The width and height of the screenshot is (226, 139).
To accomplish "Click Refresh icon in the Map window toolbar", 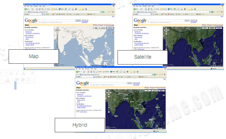I will (40, 9).
